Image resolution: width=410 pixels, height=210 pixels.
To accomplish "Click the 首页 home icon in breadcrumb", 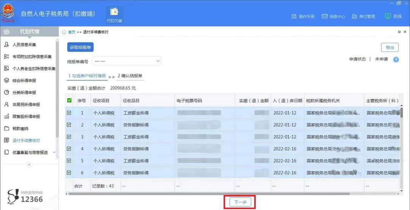I will pos(64,32).
